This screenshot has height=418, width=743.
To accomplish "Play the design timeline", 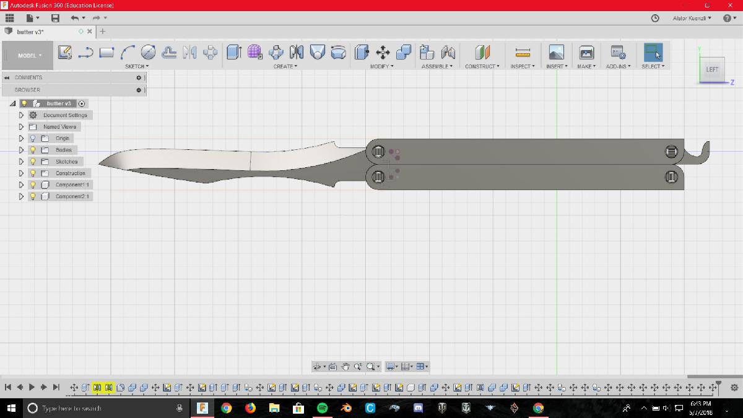I will [32, 387].
